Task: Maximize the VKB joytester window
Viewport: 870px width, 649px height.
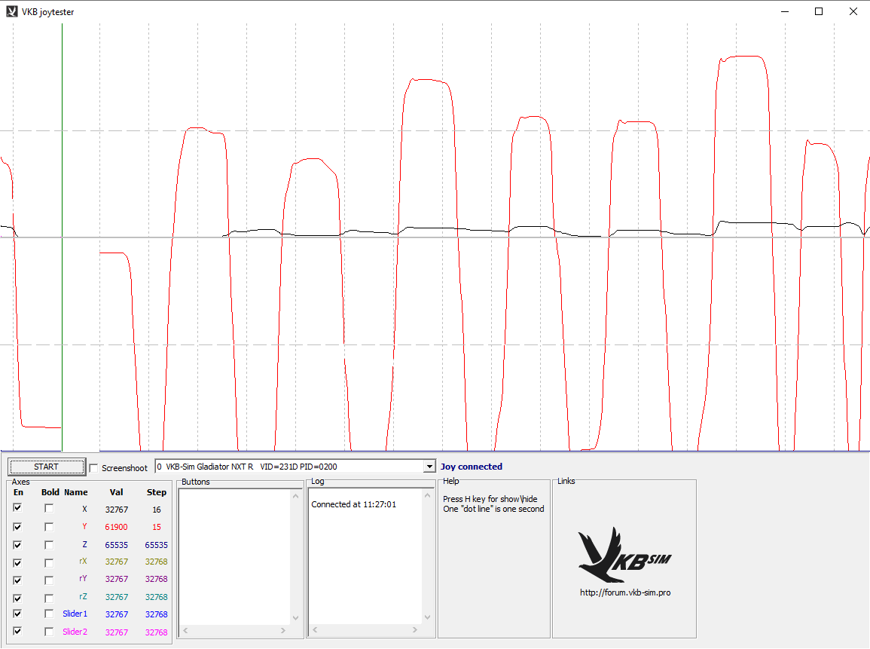Action: pyautogui.click(x=819, y=12)
